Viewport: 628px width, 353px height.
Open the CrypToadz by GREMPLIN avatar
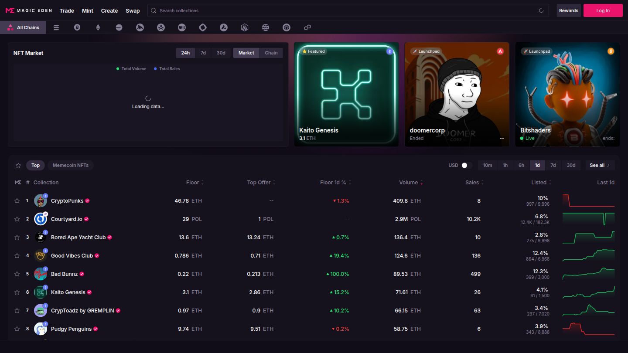click(x=41, y=311)
